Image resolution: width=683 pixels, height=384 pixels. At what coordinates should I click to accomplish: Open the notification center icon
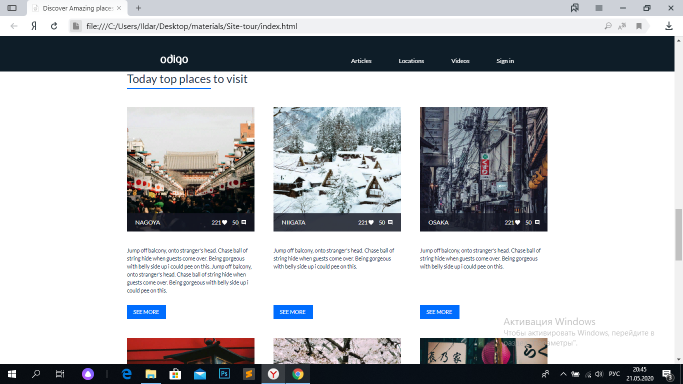pyautogui.click(x=667, y=374)
